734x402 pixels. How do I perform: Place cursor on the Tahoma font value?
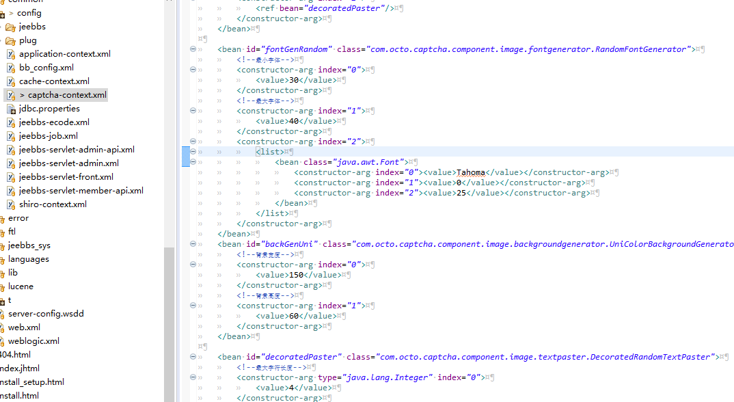(470, 172)
